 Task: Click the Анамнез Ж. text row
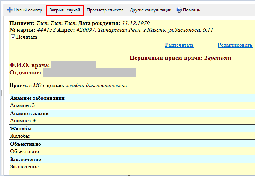click(24, 121)
